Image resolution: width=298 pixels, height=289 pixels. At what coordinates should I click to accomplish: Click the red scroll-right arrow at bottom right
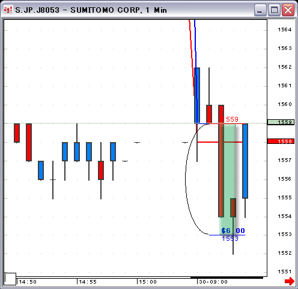[x=290, y=281]
